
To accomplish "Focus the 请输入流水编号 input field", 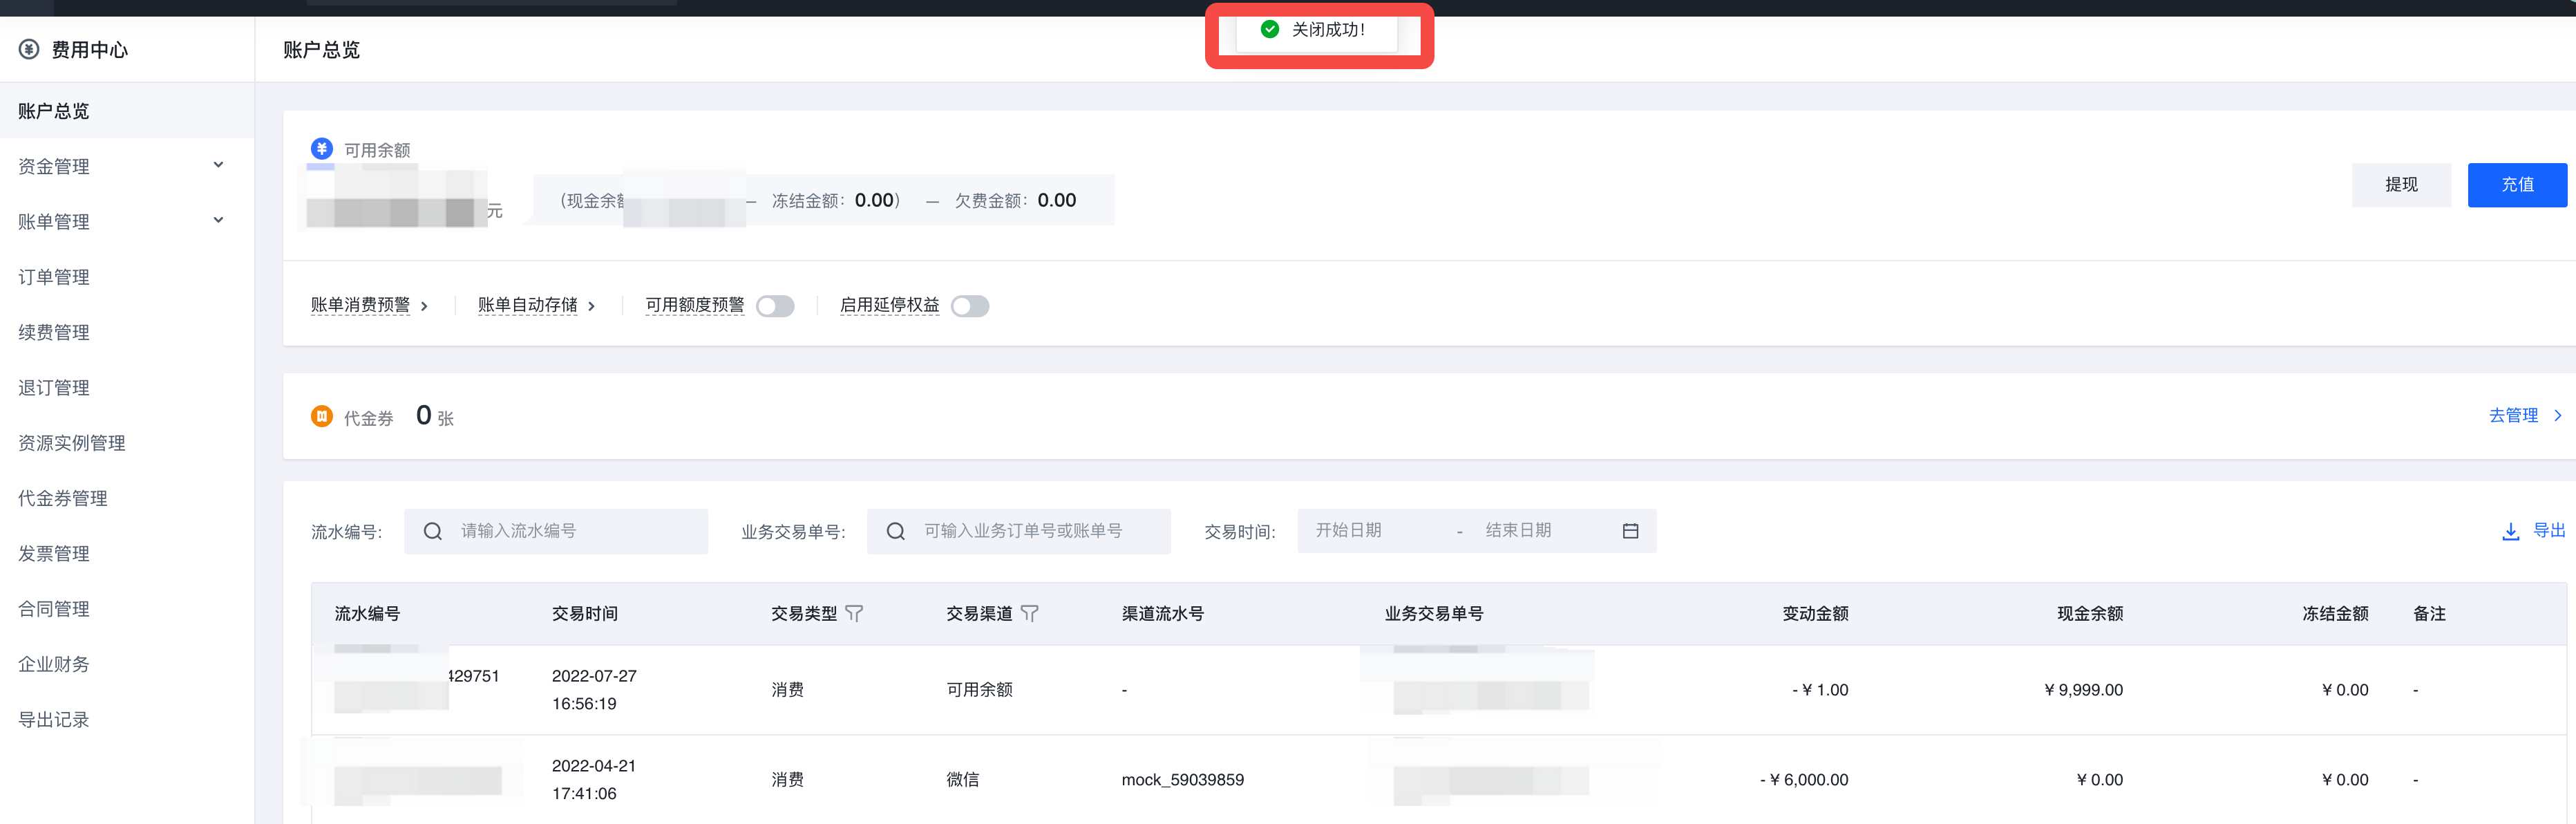I will coord(556,531).
